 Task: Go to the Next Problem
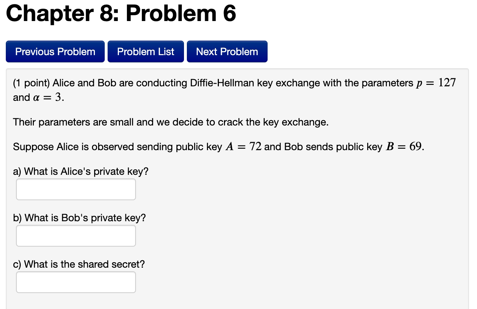point(227,51)
